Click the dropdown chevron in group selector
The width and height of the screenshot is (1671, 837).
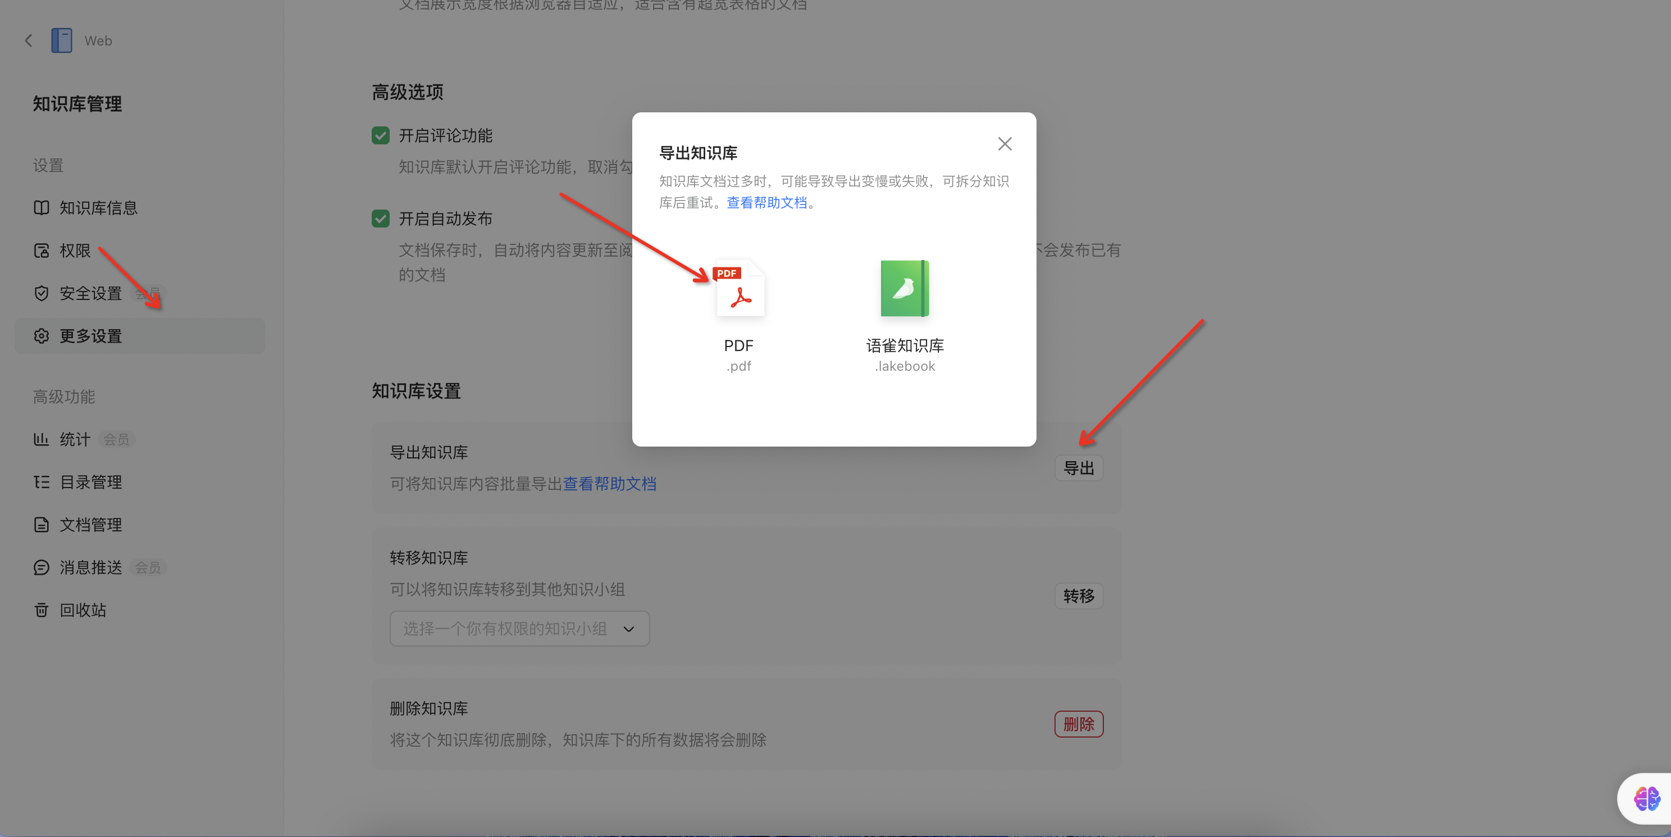coord(628,629)
